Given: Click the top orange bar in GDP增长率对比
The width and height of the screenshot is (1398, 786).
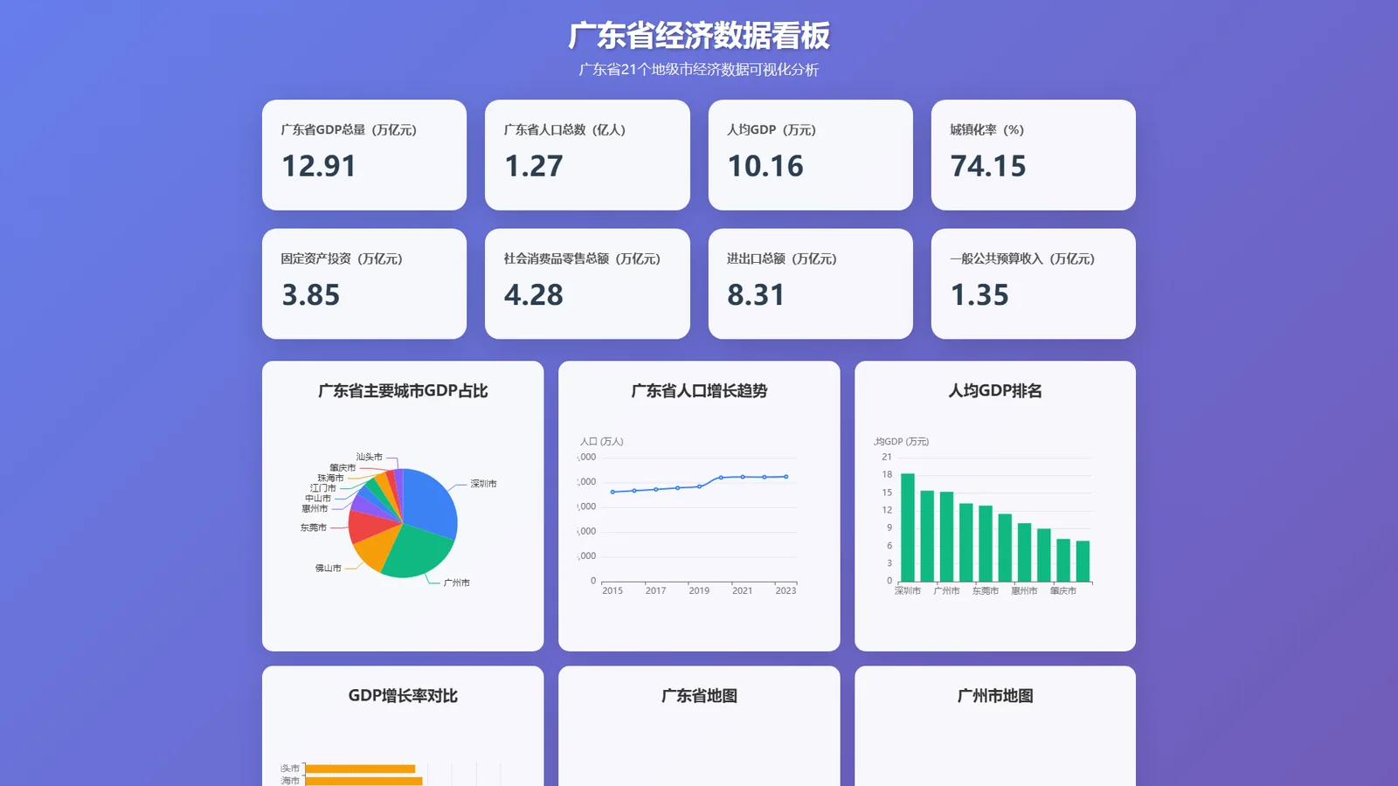Looking at the screenshot, I should pos(360,769).
